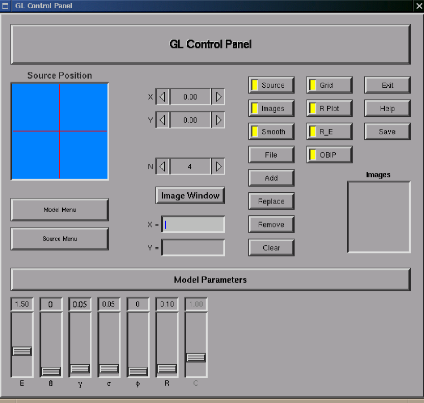Disable the Smooth toggle
424x403 pixels.
point(271,132)
